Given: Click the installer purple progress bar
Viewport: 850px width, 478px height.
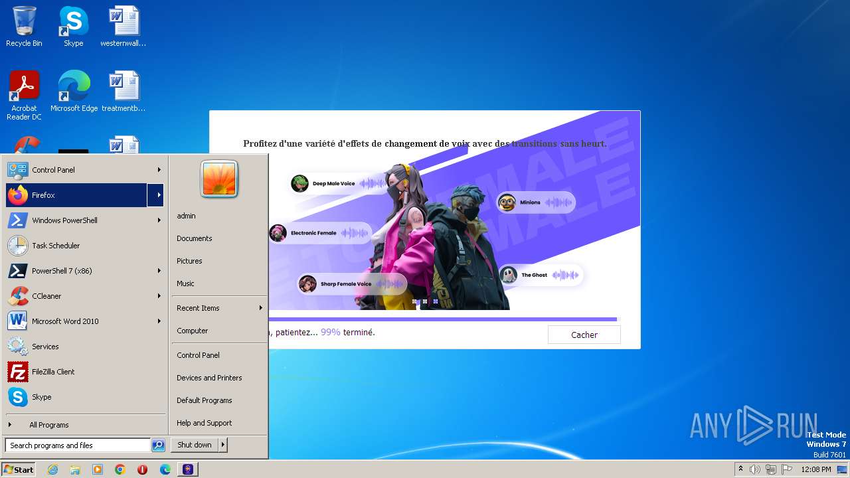Looking at the screenshot, I should click(443, 319).
